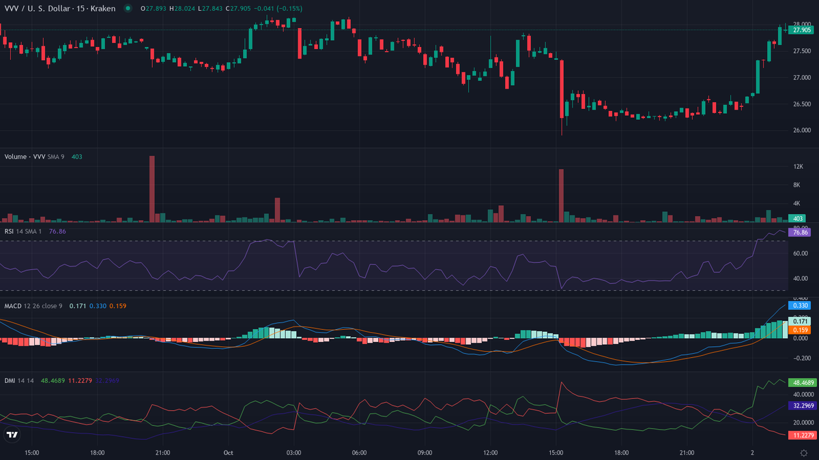Click the 26.500 price axis label
This screenshot has height=460, width=819.
[x=801, y=104]
